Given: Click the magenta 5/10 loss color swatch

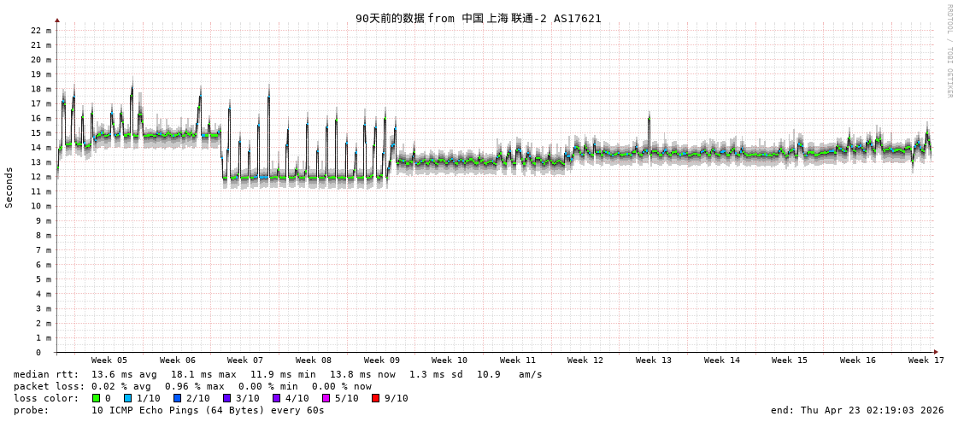Looking at the screenshot, I should pyautogui.click(x=326, y=398).
